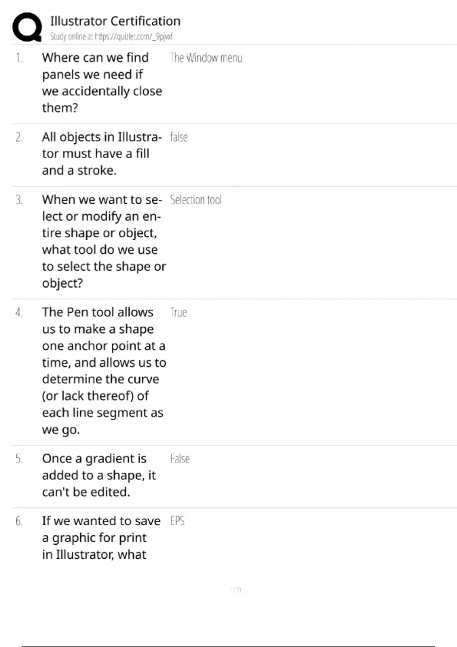This screenshot has height=647, width=457.
Task: Click the Quizlet Q logo icon
Action: (27, 27)
